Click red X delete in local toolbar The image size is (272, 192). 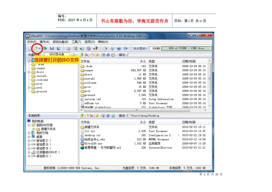[92, 116]
